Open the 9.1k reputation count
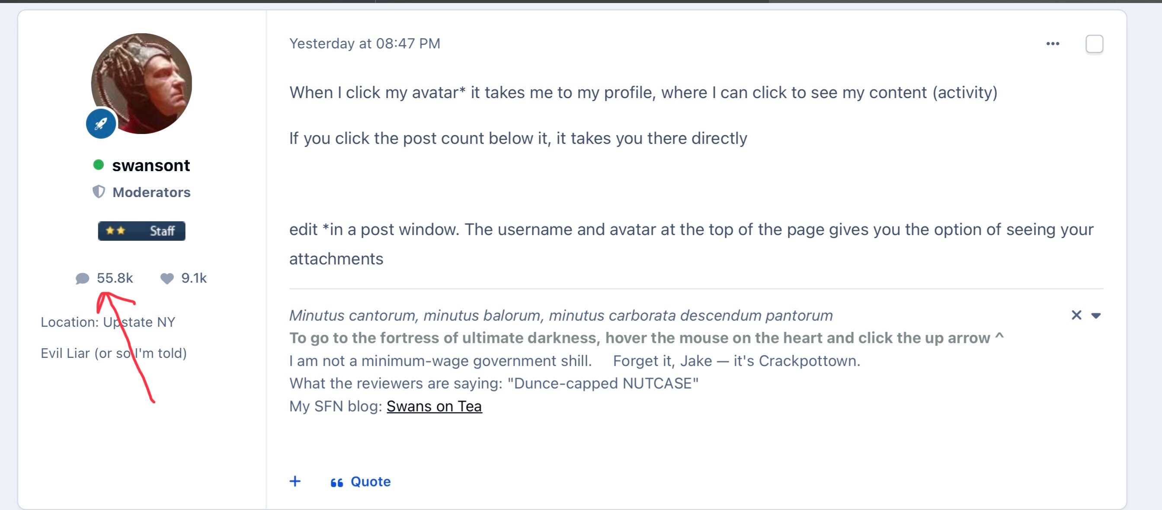Viewport: 1162px width, 510px height. tap(194, 278)
